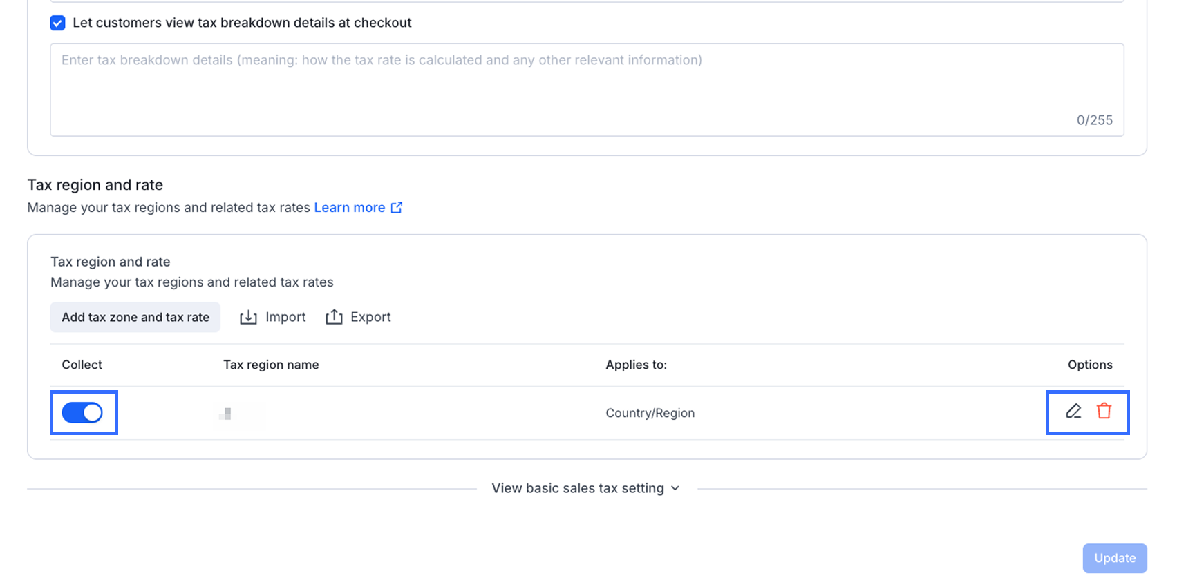Click the Export upload arrow icon

point(334,317)
